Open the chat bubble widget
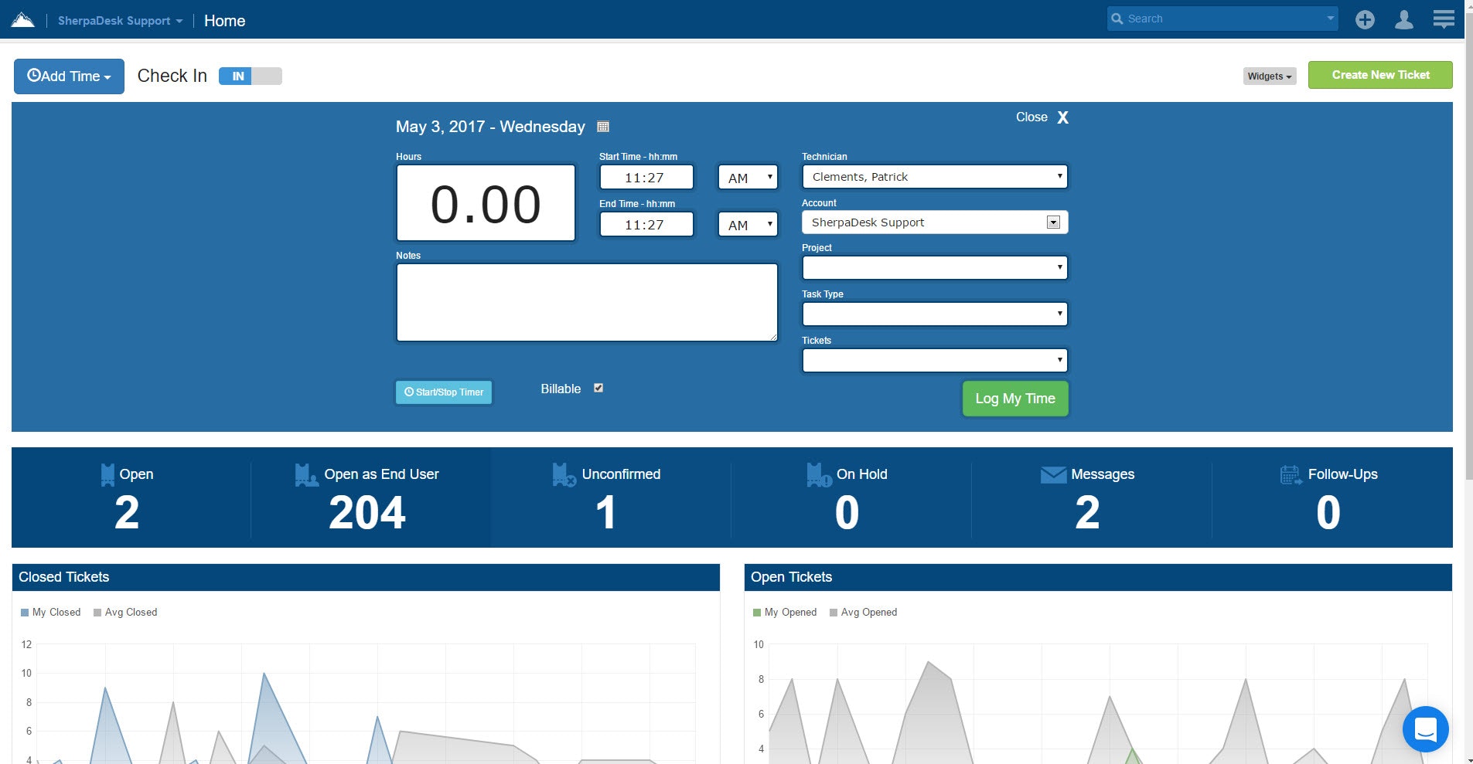Viewport: 1473px width, 764px height. click(1425, 728)
